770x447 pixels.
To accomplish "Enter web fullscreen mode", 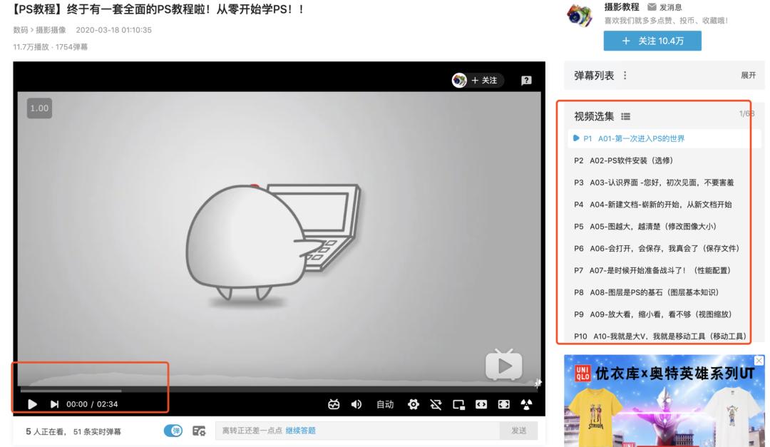I will click(x=504, y=404).
